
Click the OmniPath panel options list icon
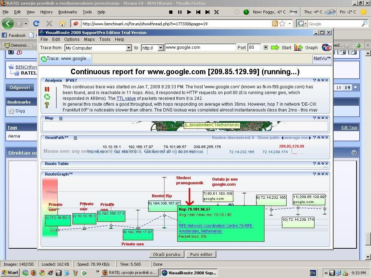pos(75,138)
